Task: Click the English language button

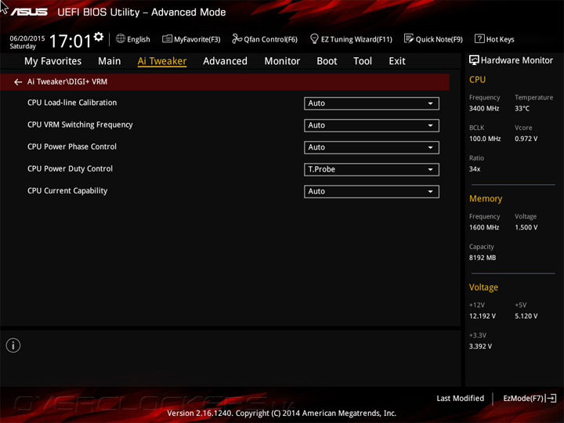Action: [x=133, y=39]
